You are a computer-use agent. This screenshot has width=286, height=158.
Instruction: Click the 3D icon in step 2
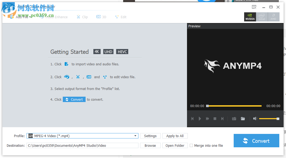click(x=89, y=77)
